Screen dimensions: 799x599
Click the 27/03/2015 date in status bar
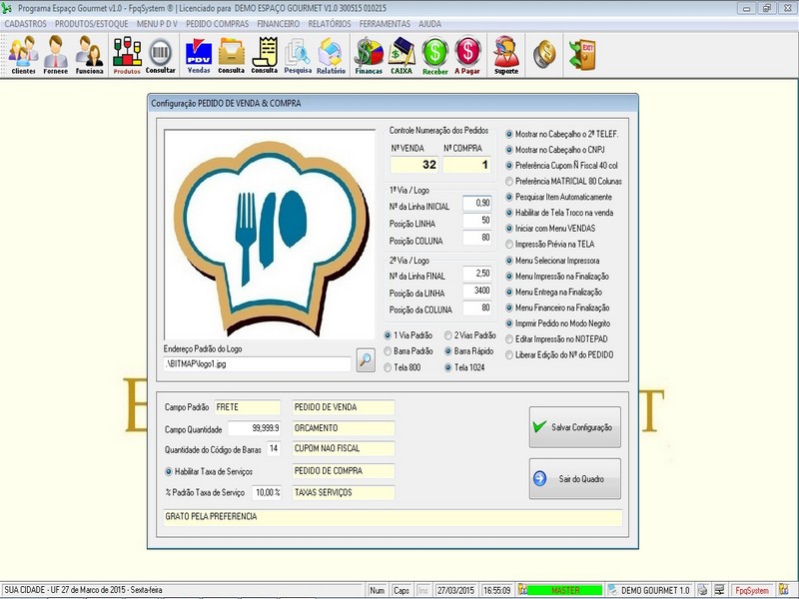tap(456, 590)
